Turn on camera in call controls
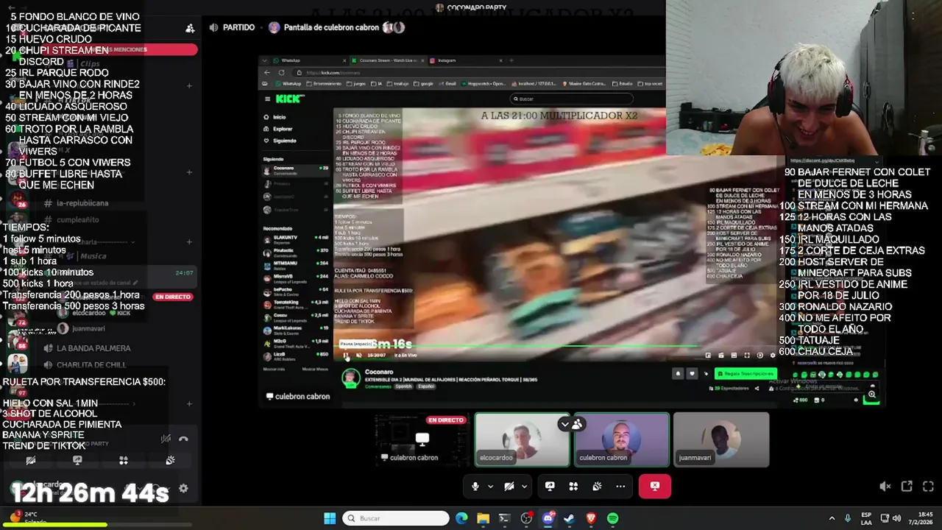The image size is (942, 530). 509,487
